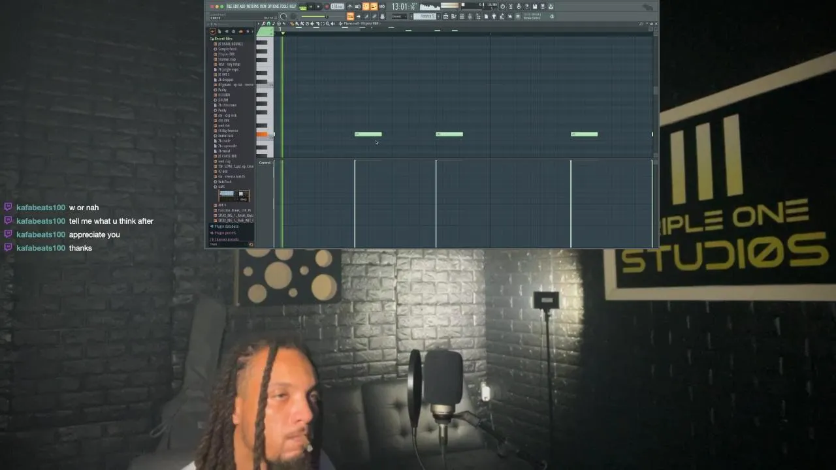
Task: Select 'AutoTrack' in the browser list
Action: 224,181
